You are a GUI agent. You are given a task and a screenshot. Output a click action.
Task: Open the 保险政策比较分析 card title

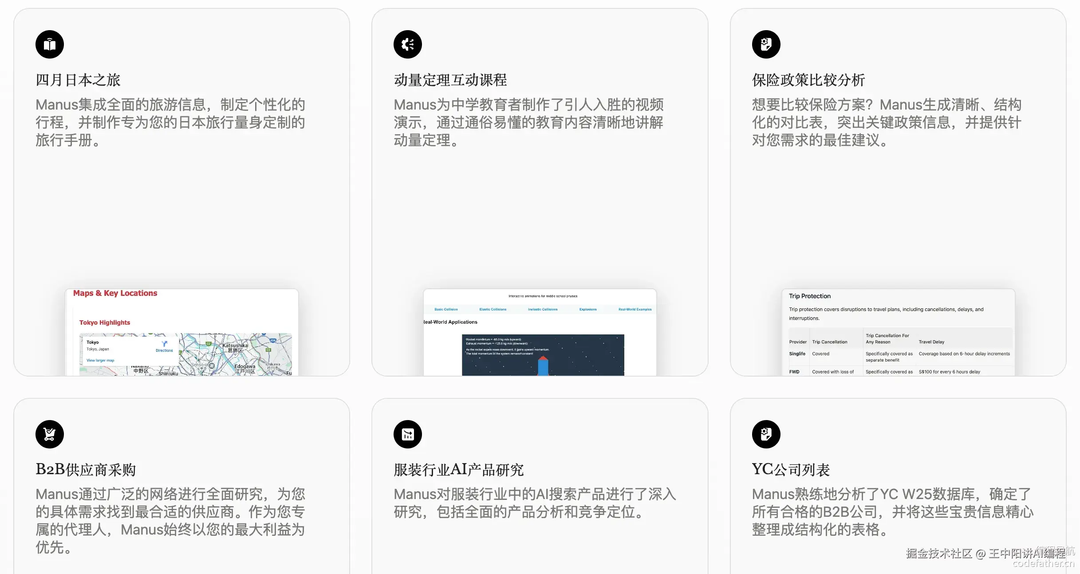(808, 80)
